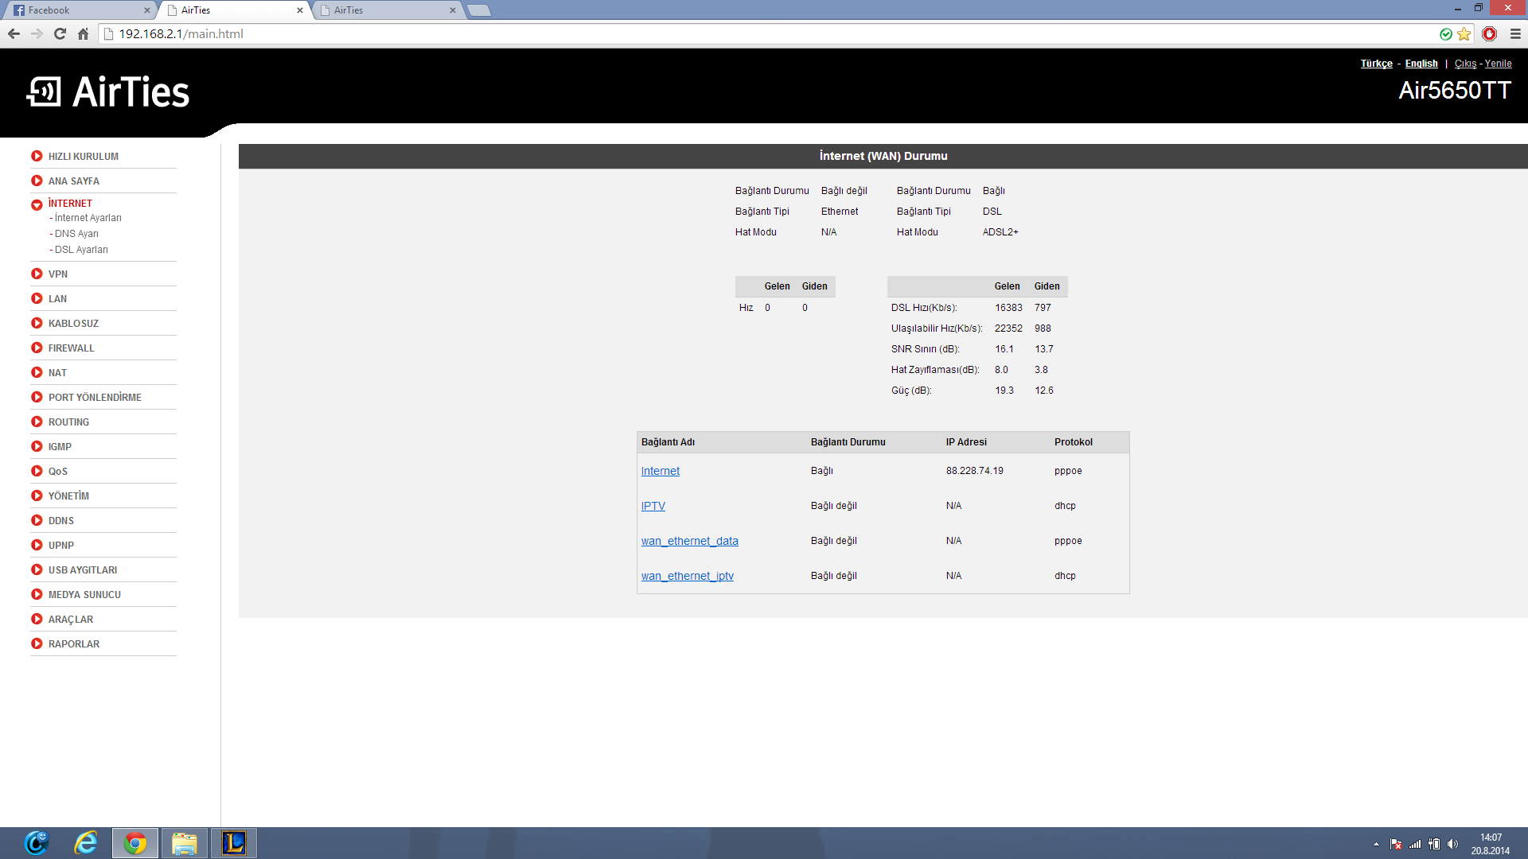Click browser back arrow button
1528x859 pixels.
(x=14, y=33)
